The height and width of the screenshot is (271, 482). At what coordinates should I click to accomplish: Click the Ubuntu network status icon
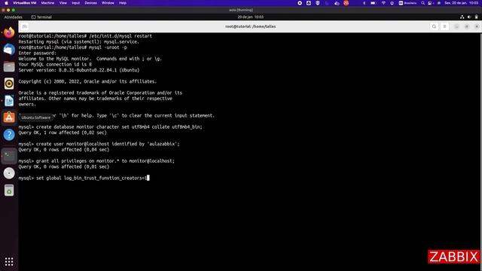[x=462, y=17]
